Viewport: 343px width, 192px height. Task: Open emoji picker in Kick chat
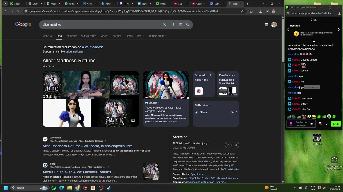311,124
